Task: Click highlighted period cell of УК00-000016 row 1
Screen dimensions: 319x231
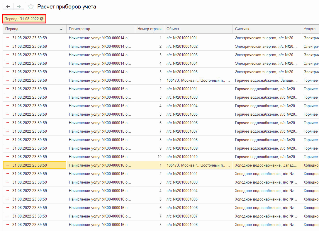Action: (35, 165)
